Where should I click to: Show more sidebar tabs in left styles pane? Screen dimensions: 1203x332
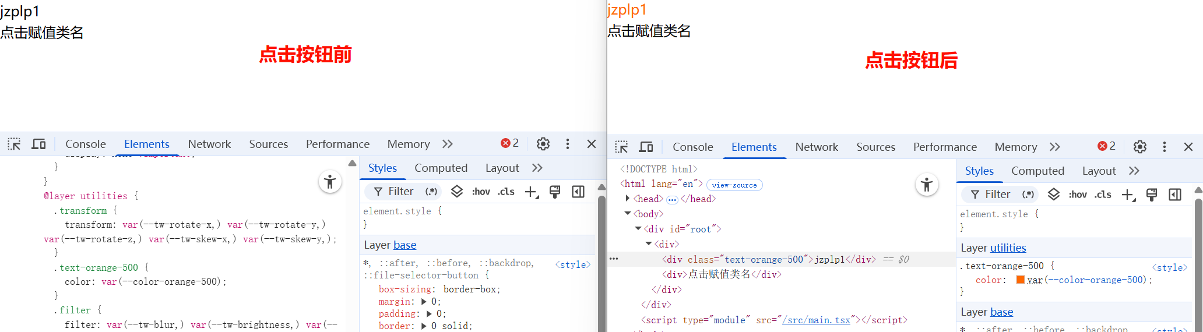[x=537, y=168]
